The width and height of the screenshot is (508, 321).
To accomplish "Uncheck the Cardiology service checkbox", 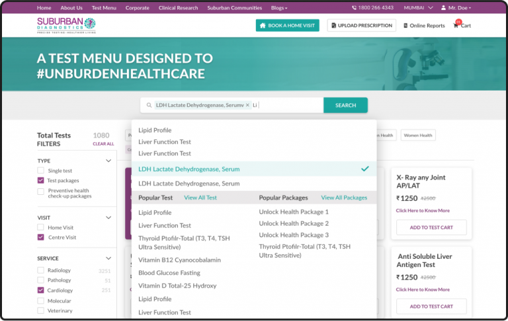I will tap(40, 290).
